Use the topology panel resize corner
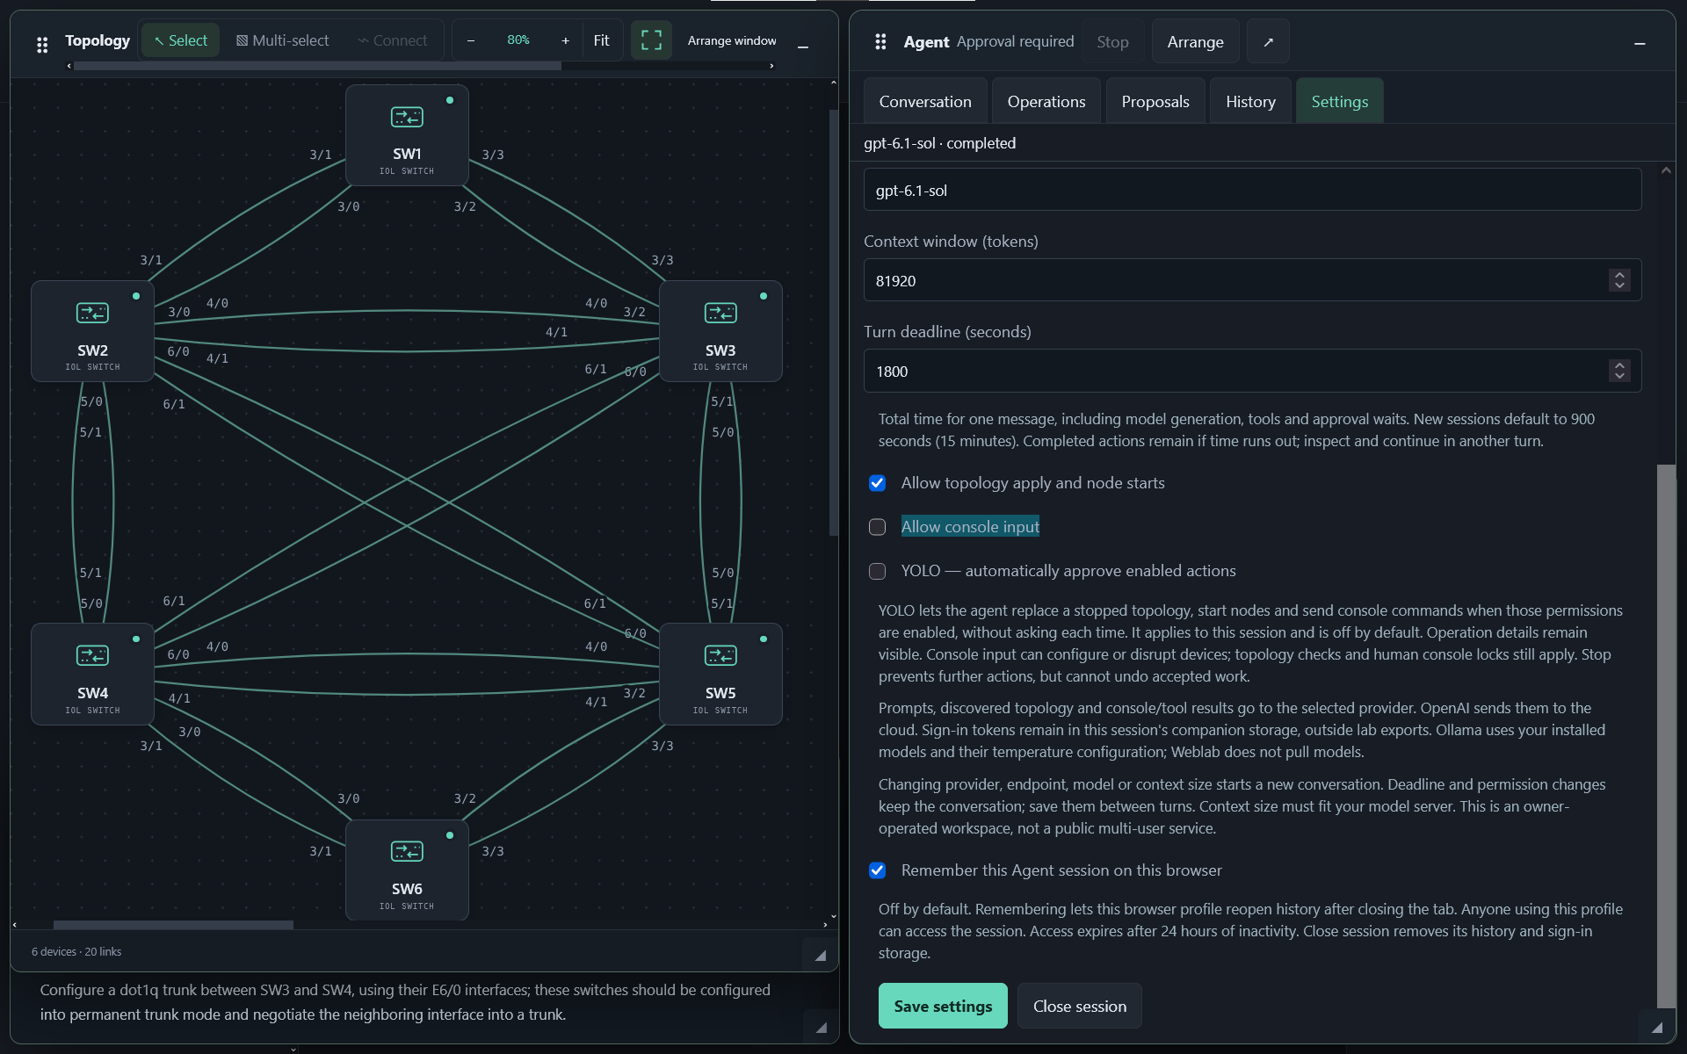 [821, 956]
